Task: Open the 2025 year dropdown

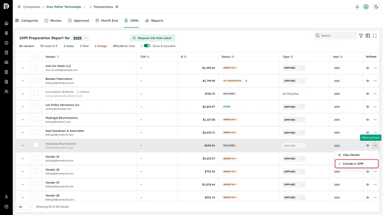Action: (x=80, y=38)
